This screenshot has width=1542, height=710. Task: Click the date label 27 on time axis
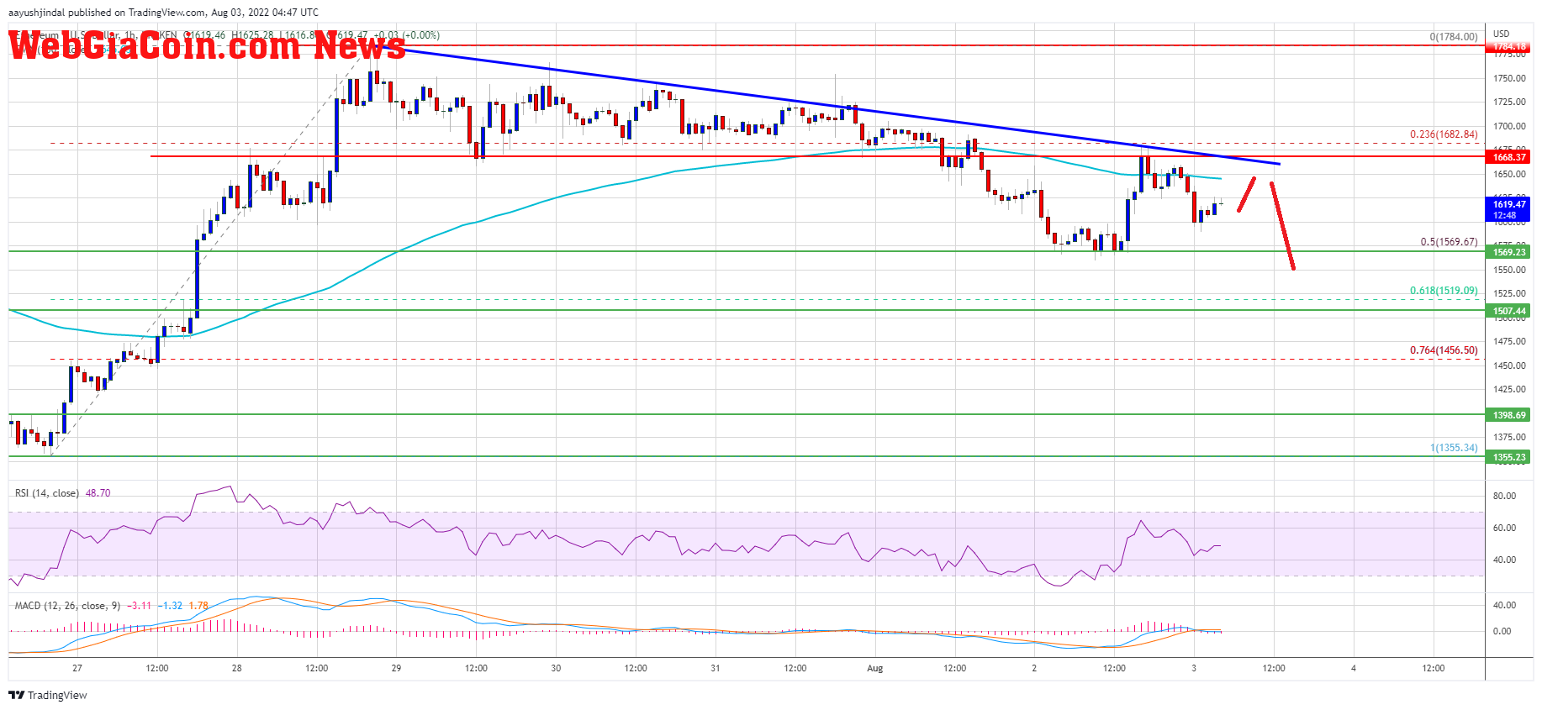click(x=77, y=668)
